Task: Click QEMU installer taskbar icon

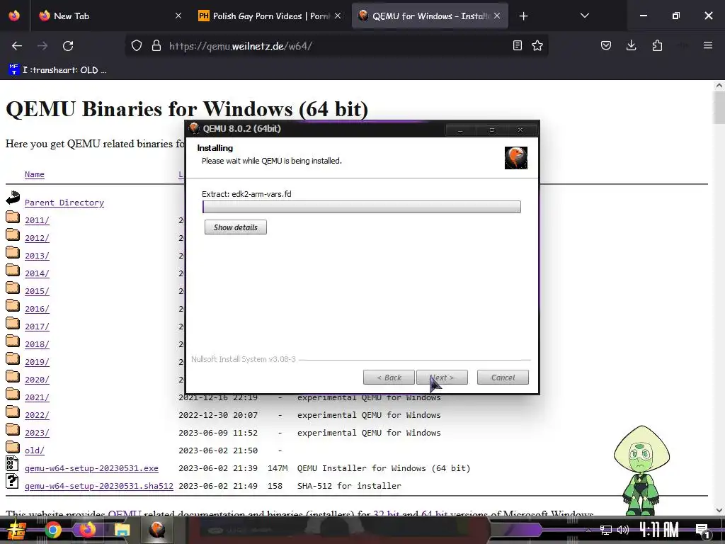Action: [157, 530]
